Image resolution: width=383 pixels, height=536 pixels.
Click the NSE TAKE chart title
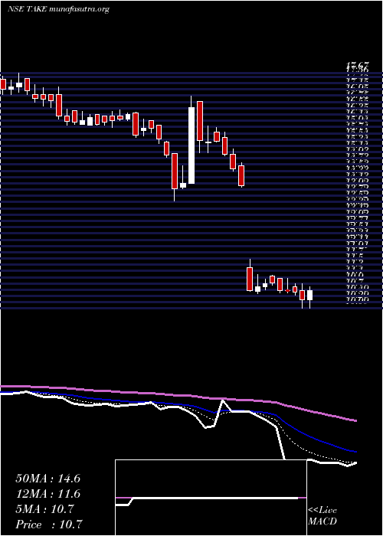click(58, 9)
